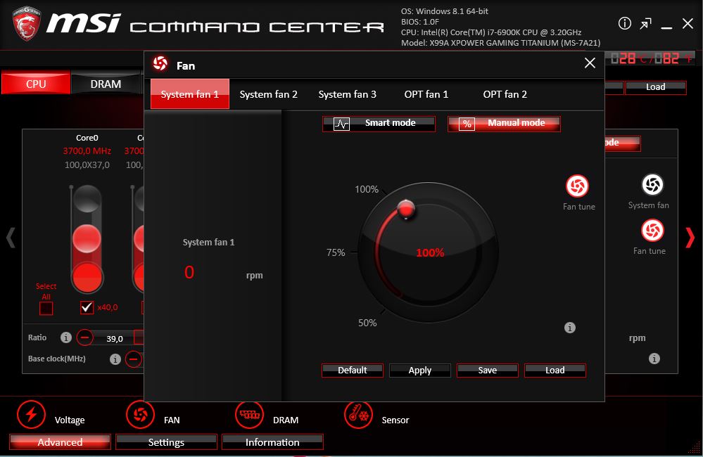Click the red Fan tune icon in background panel
Image resolution: width=703 pixels, height=457 pixels.
click(x=652, y=231)
